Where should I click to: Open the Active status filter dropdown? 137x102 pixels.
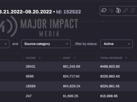tap(117, 44)
